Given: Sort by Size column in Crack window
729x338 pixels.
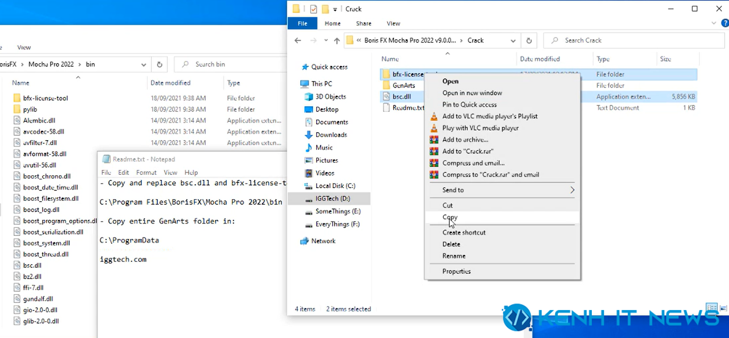Looking at the screenshot, I should click(x=665, y=59).
